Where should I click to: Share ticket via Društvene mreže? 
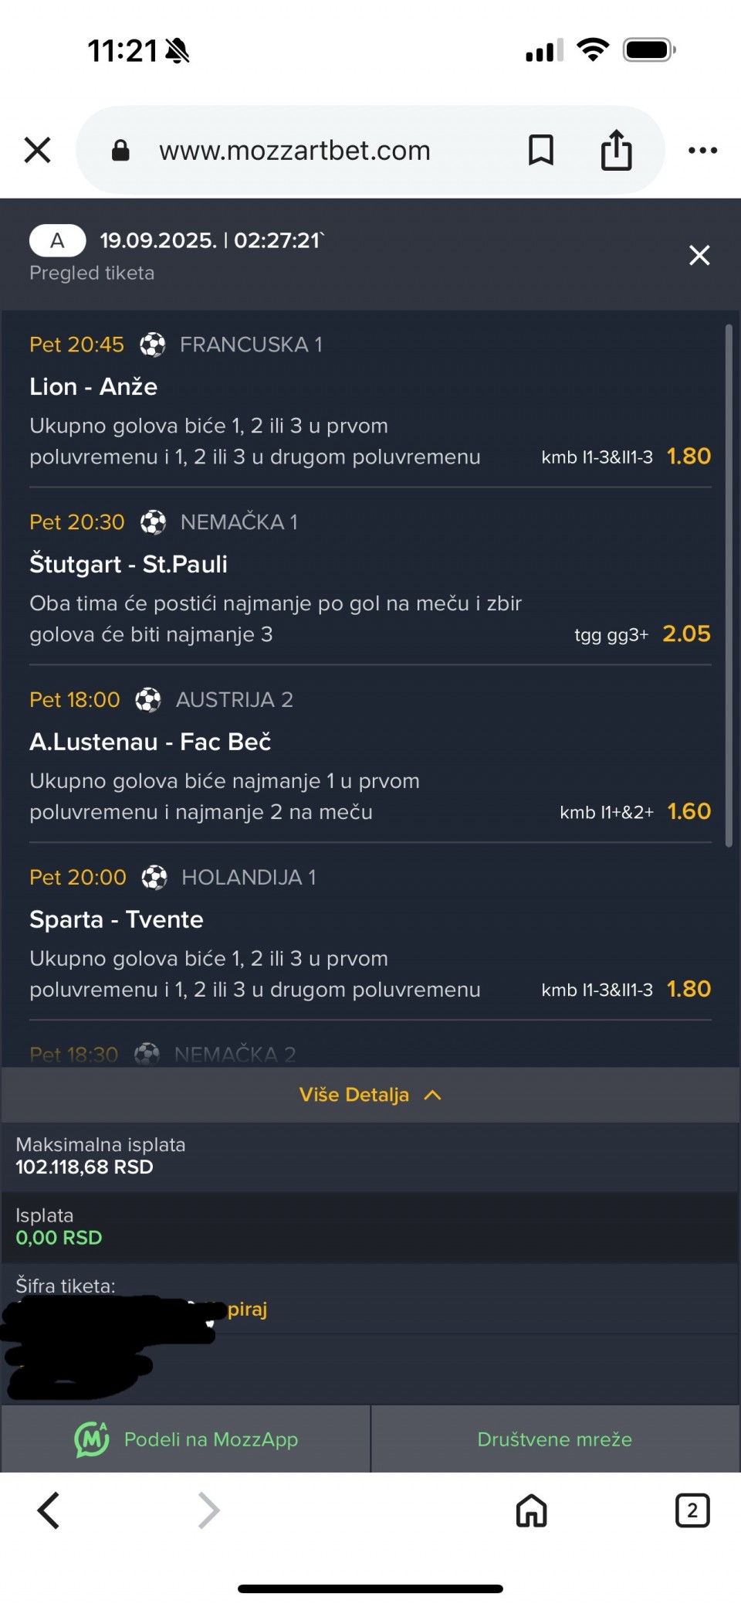pyautogui.click(x=554, y=1439)
